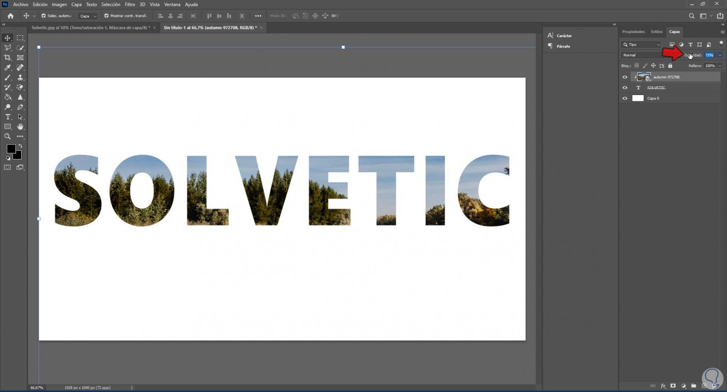Click the foreground color swatch
727x392 pixels.
tap(11, 149)
